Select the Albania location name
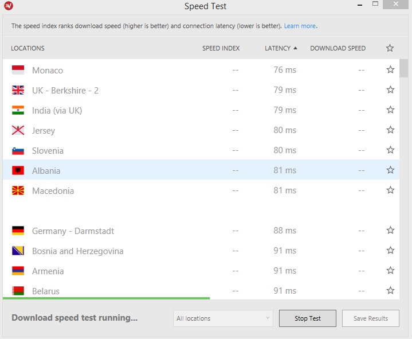The image size is (412, 339). click(46, 171)
